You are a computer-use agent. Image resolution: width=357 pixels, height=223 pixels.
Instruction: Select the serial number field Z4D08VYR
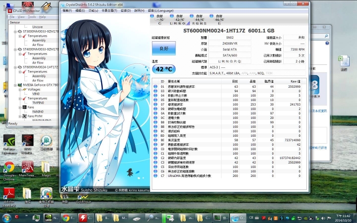[230, 43]
